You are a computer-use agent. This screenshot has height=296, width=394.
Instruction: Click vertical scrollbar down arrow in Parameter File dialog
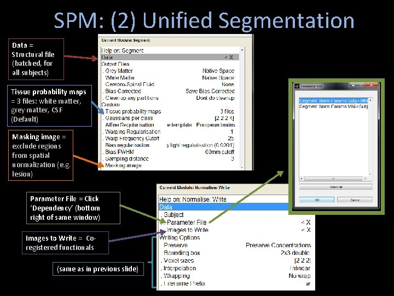click(x=370, y=174)
